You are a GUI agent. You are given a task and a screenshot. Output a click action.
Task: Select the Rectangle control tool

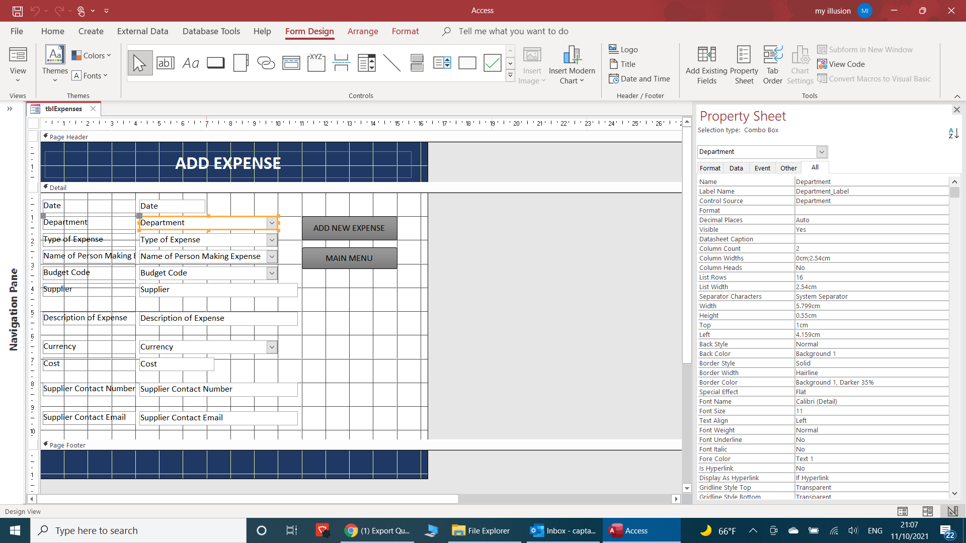(x=467, y=63)
